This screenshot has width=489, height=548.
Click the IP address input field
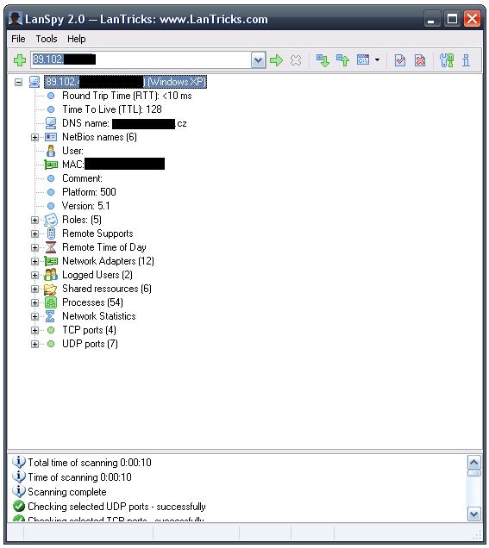[141, 60]
